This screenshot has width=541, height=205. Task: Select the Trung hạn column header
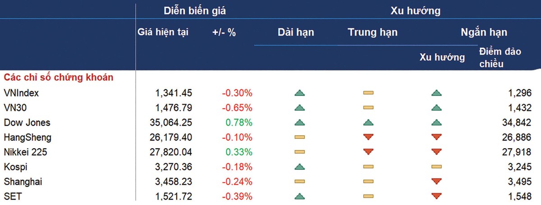coord(372,32)
